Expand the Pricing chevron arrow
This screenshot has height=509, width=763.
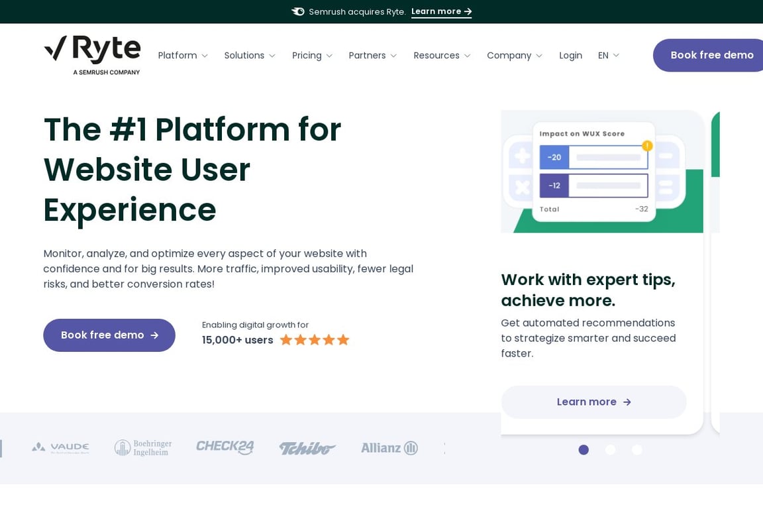pyautogui.click(x=329, y=56)
